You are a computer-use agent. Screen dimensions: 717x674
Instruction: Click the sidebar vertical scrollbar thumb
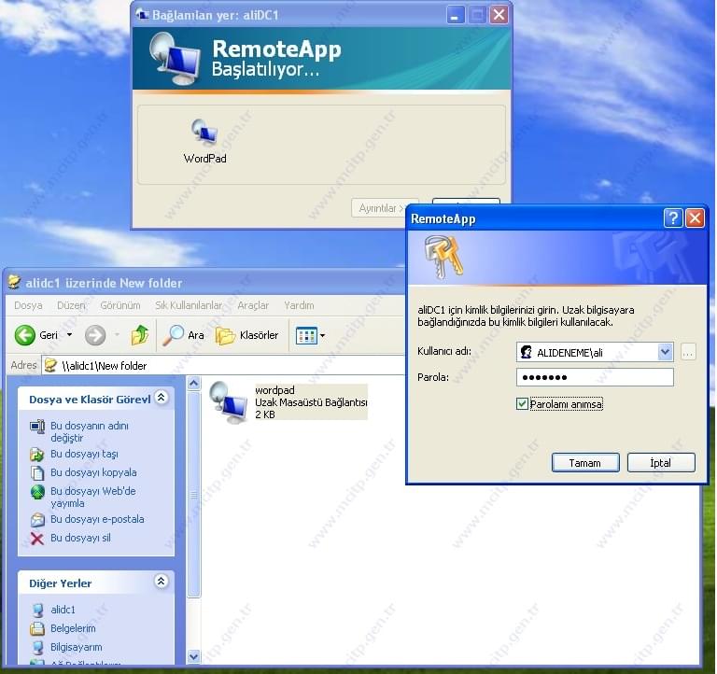194,494
